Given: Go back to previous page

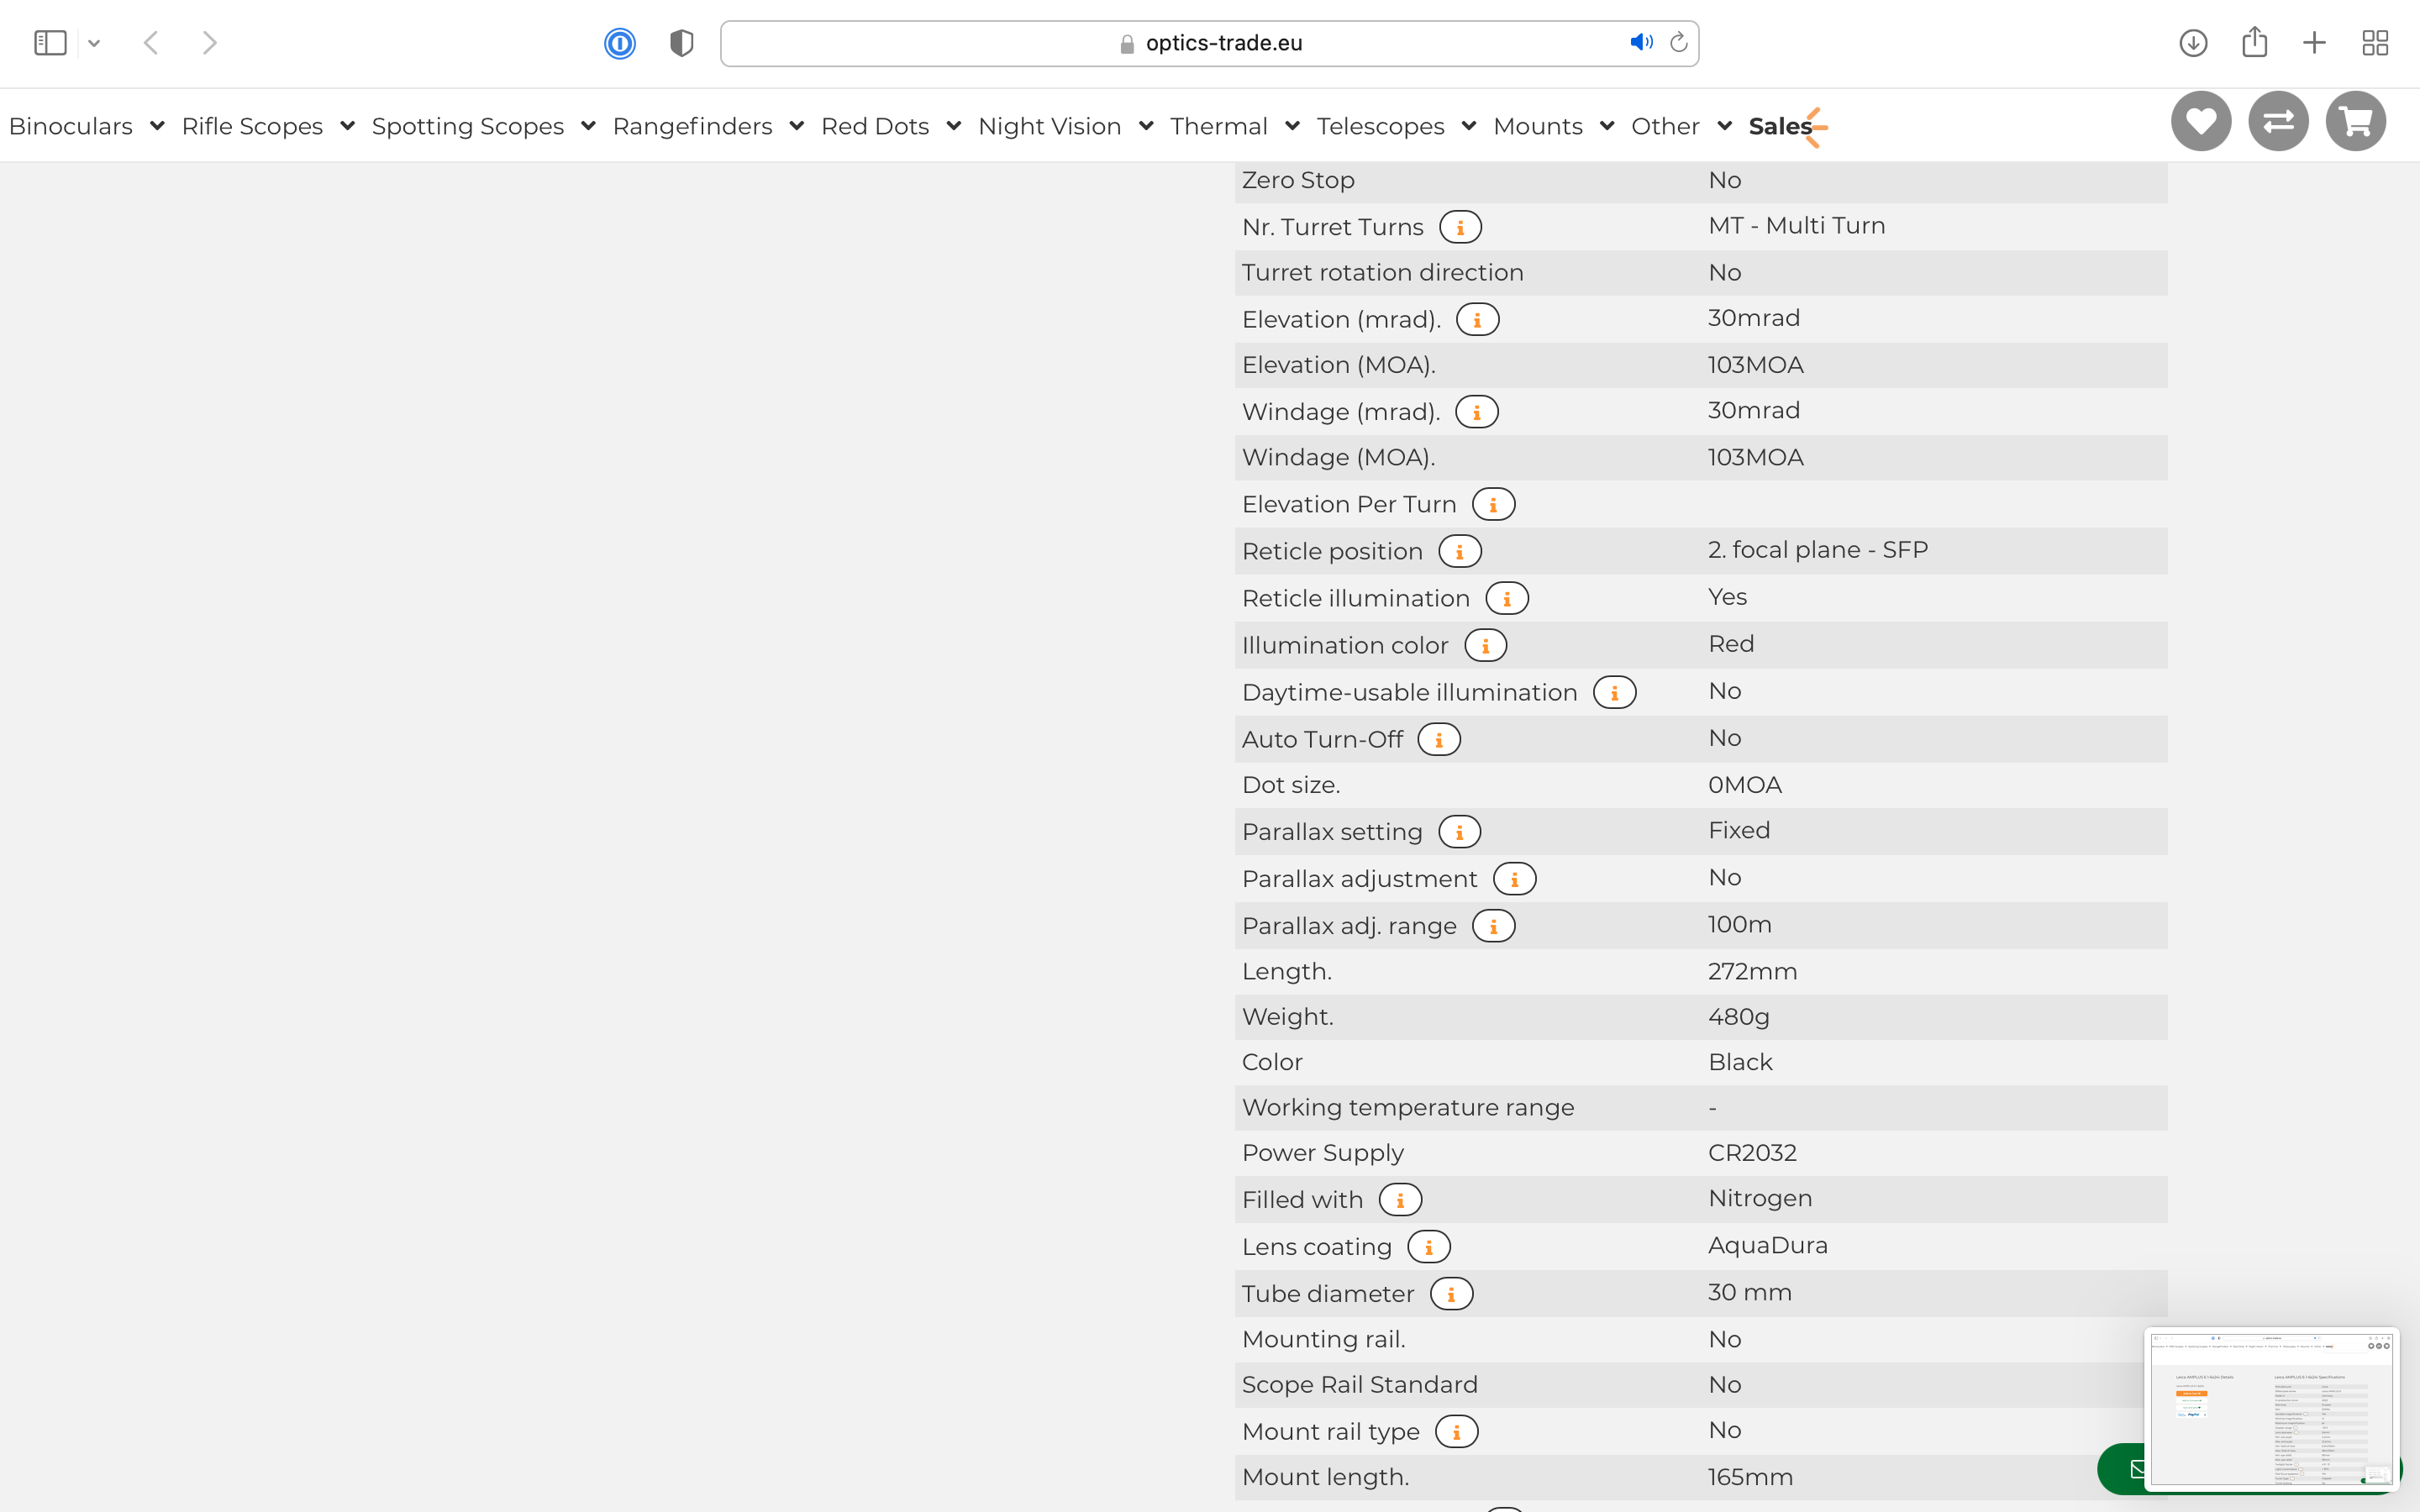Looking at the screenshot, I should [x=151, y=43].
